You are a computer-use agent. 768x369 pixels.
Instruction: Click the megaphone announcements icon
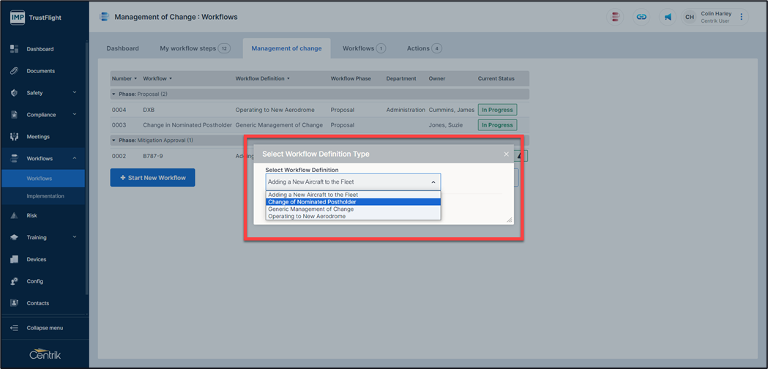pos(668,17)
